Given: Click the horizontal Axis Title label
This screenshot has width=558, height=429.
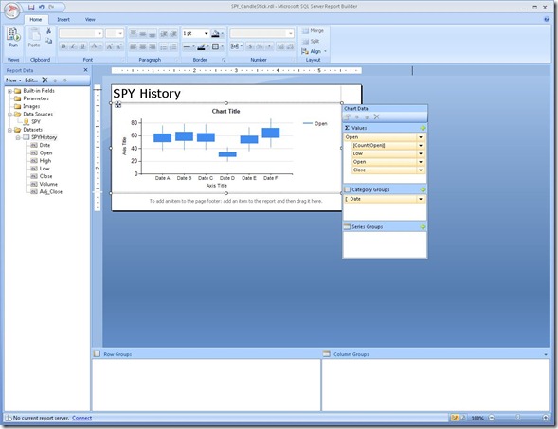Looking at the screenshot, I should [216, 186].
